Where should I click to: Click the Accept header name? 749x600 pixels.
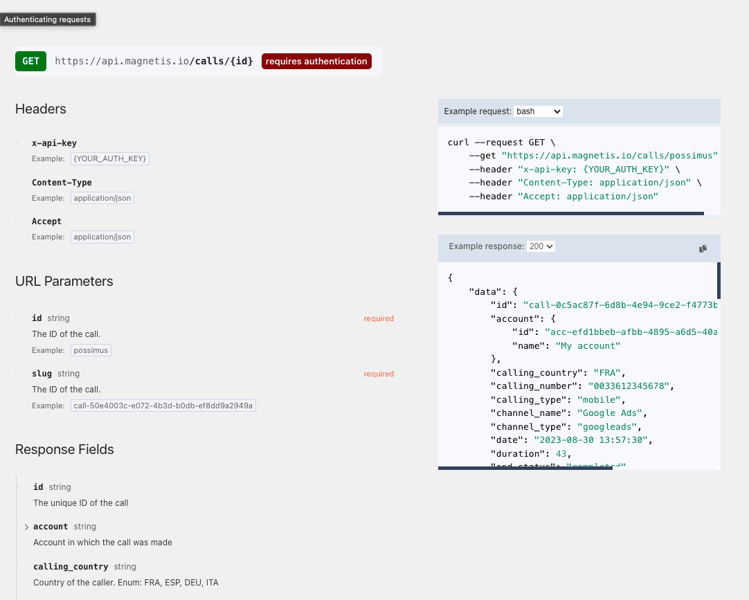[x=46, y=221]
